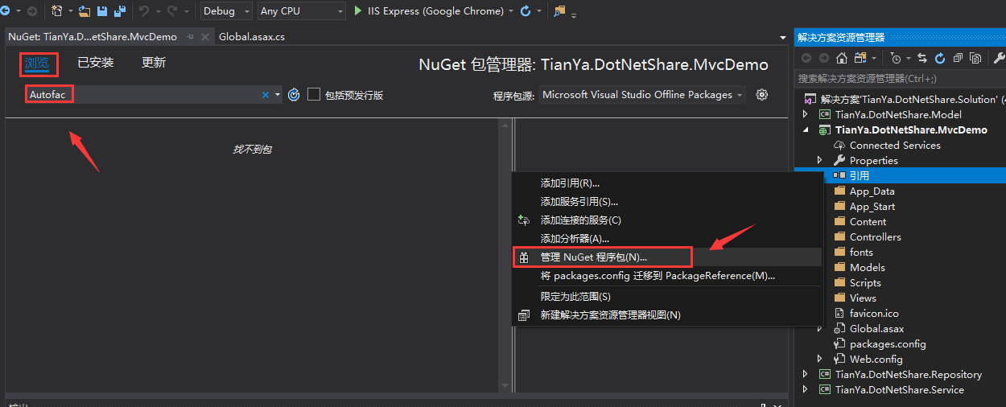Viewport: 1006px width, 407px height.
Task: Open NuGet package source settings gear
Action: click(762, 94)
